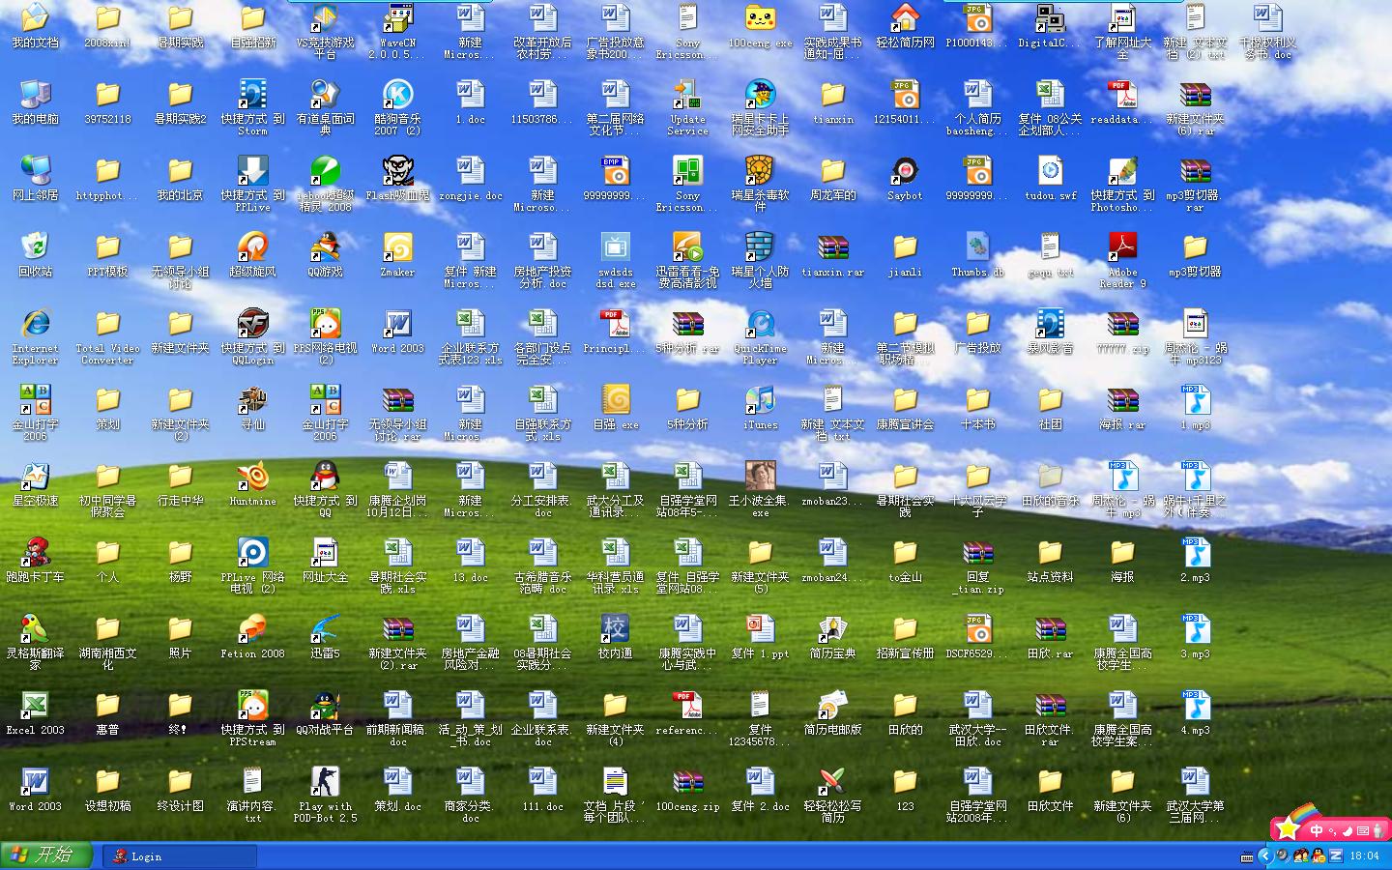Select the 77777.zip archive
This screenshot has width=1392, height=870.
pos(1122,331)
